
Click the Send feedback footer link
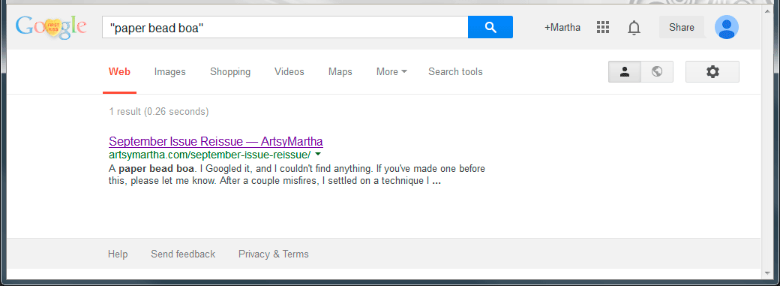click(183, 254)
